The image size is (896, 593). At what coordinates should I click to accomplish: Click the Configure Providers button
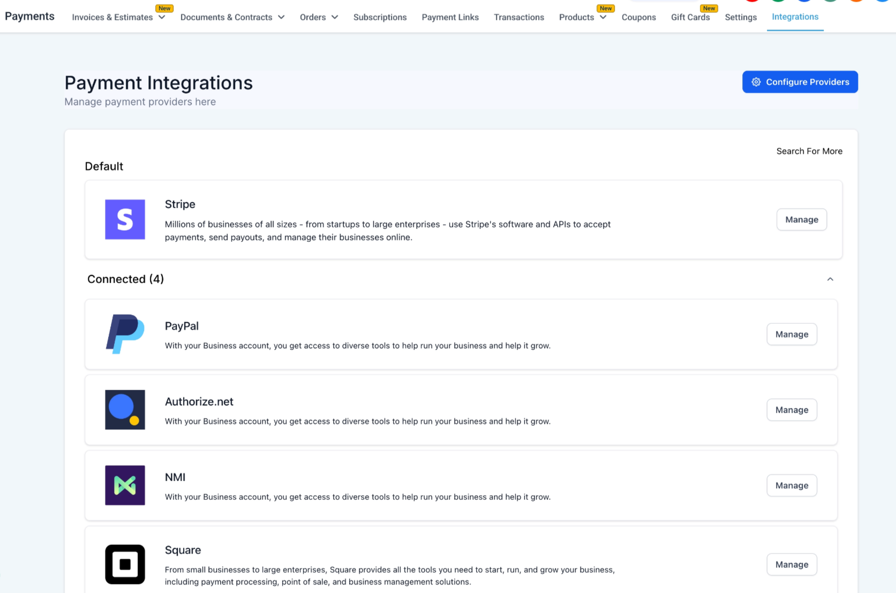coord(800,82)
